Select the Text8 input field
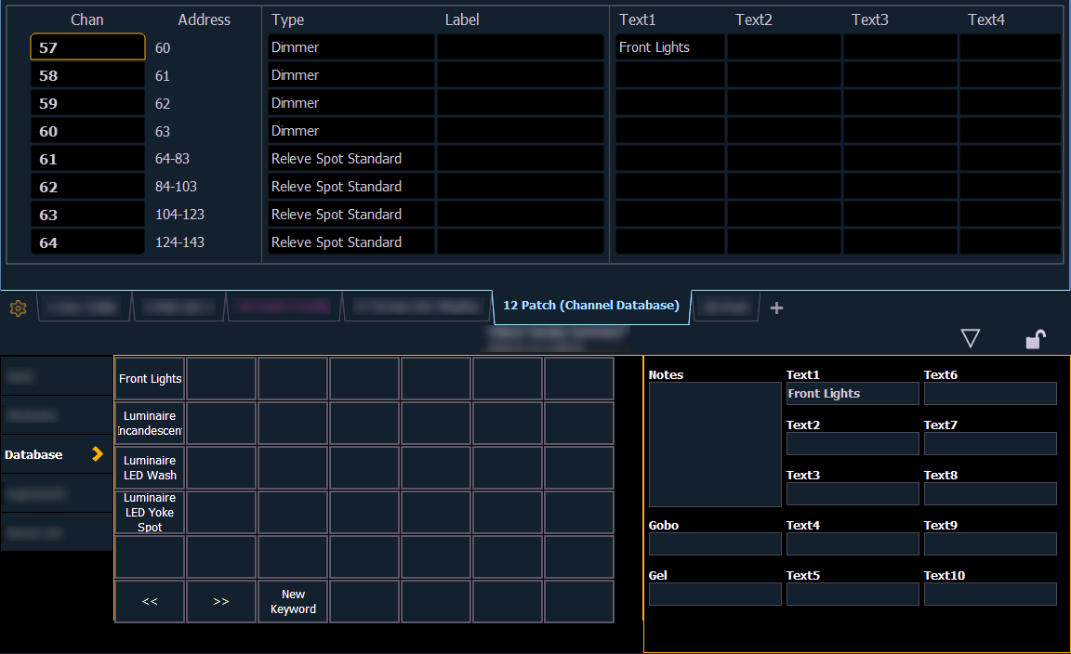1071x654 pixels. pos(990,493)
